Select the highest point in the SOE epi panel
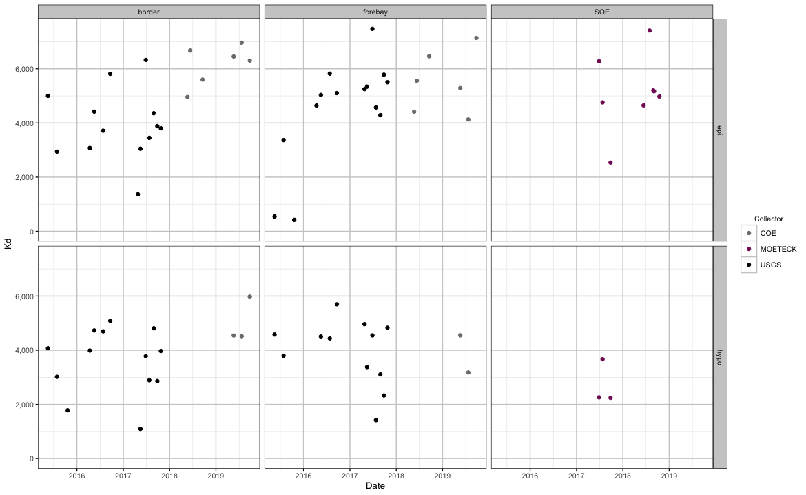Viewport: 806px width, 495px height. (x=650, y=30)
